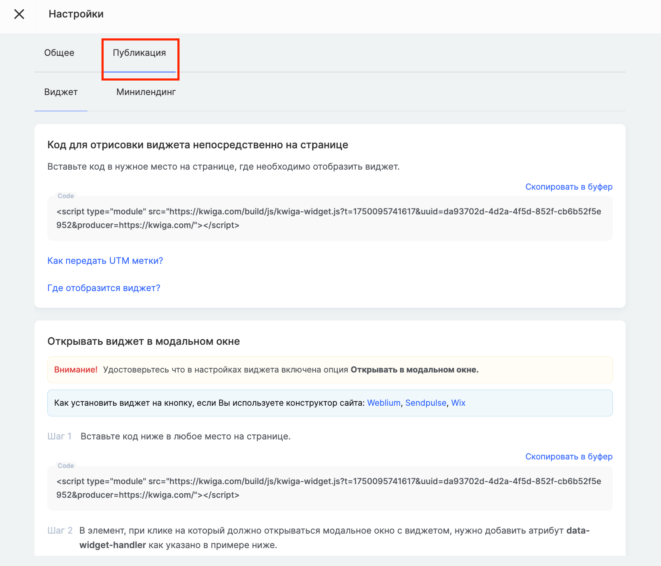Close the Настройки panel with X icon
Viewport: 661px width, 566px height.
[x=19, y=14]
